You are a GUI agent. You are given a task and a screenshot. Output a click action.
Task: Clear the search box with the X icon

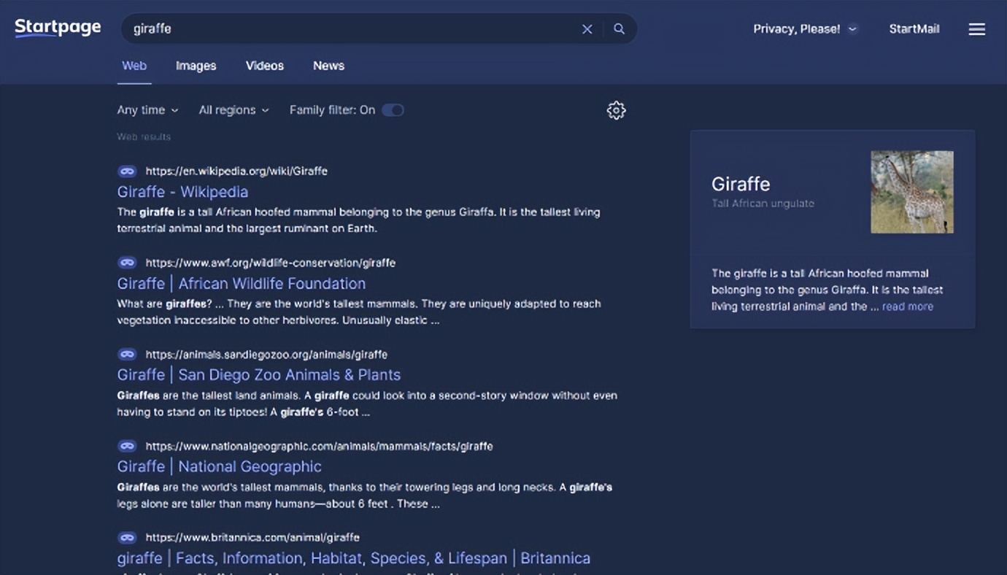coord(587,29)
